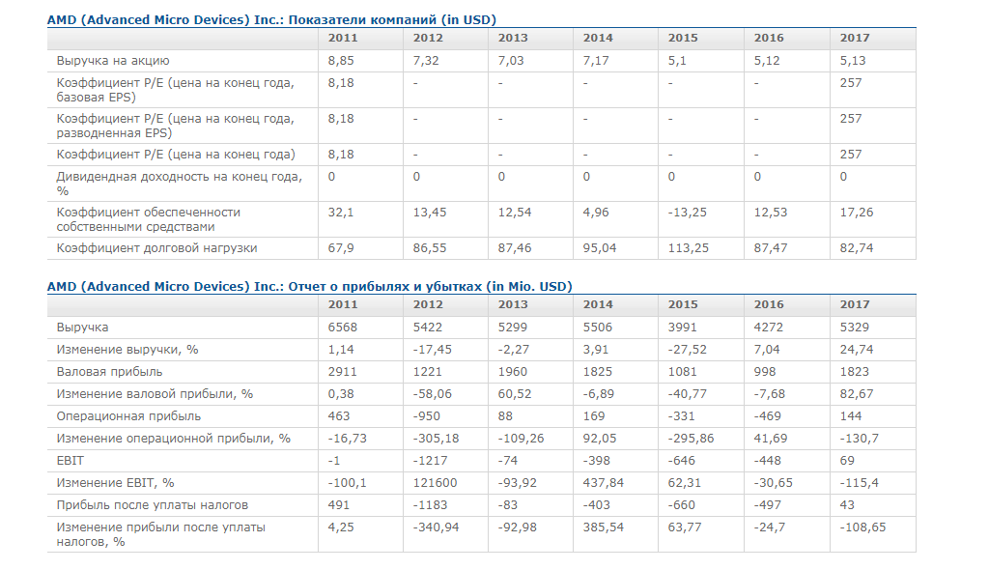Screen dimensions: 989x570
Task: Click the value 113,25 in 'Коэффициент долговой нагрузки'
Action: click(688, 248)
